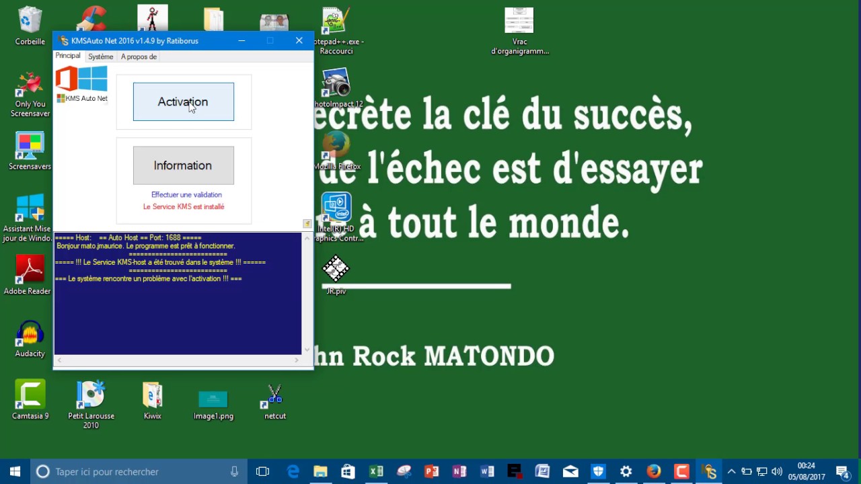Click the 'Service KMS-host a été trouvé' log line
The width and height of the screenshot is (861, 484).
tap(160, 262)
